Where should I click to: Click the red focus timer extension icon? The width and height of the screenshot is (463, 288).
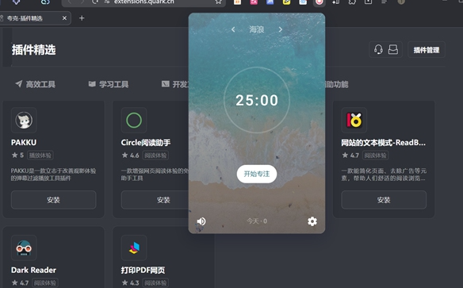click(x=319, y=2)
